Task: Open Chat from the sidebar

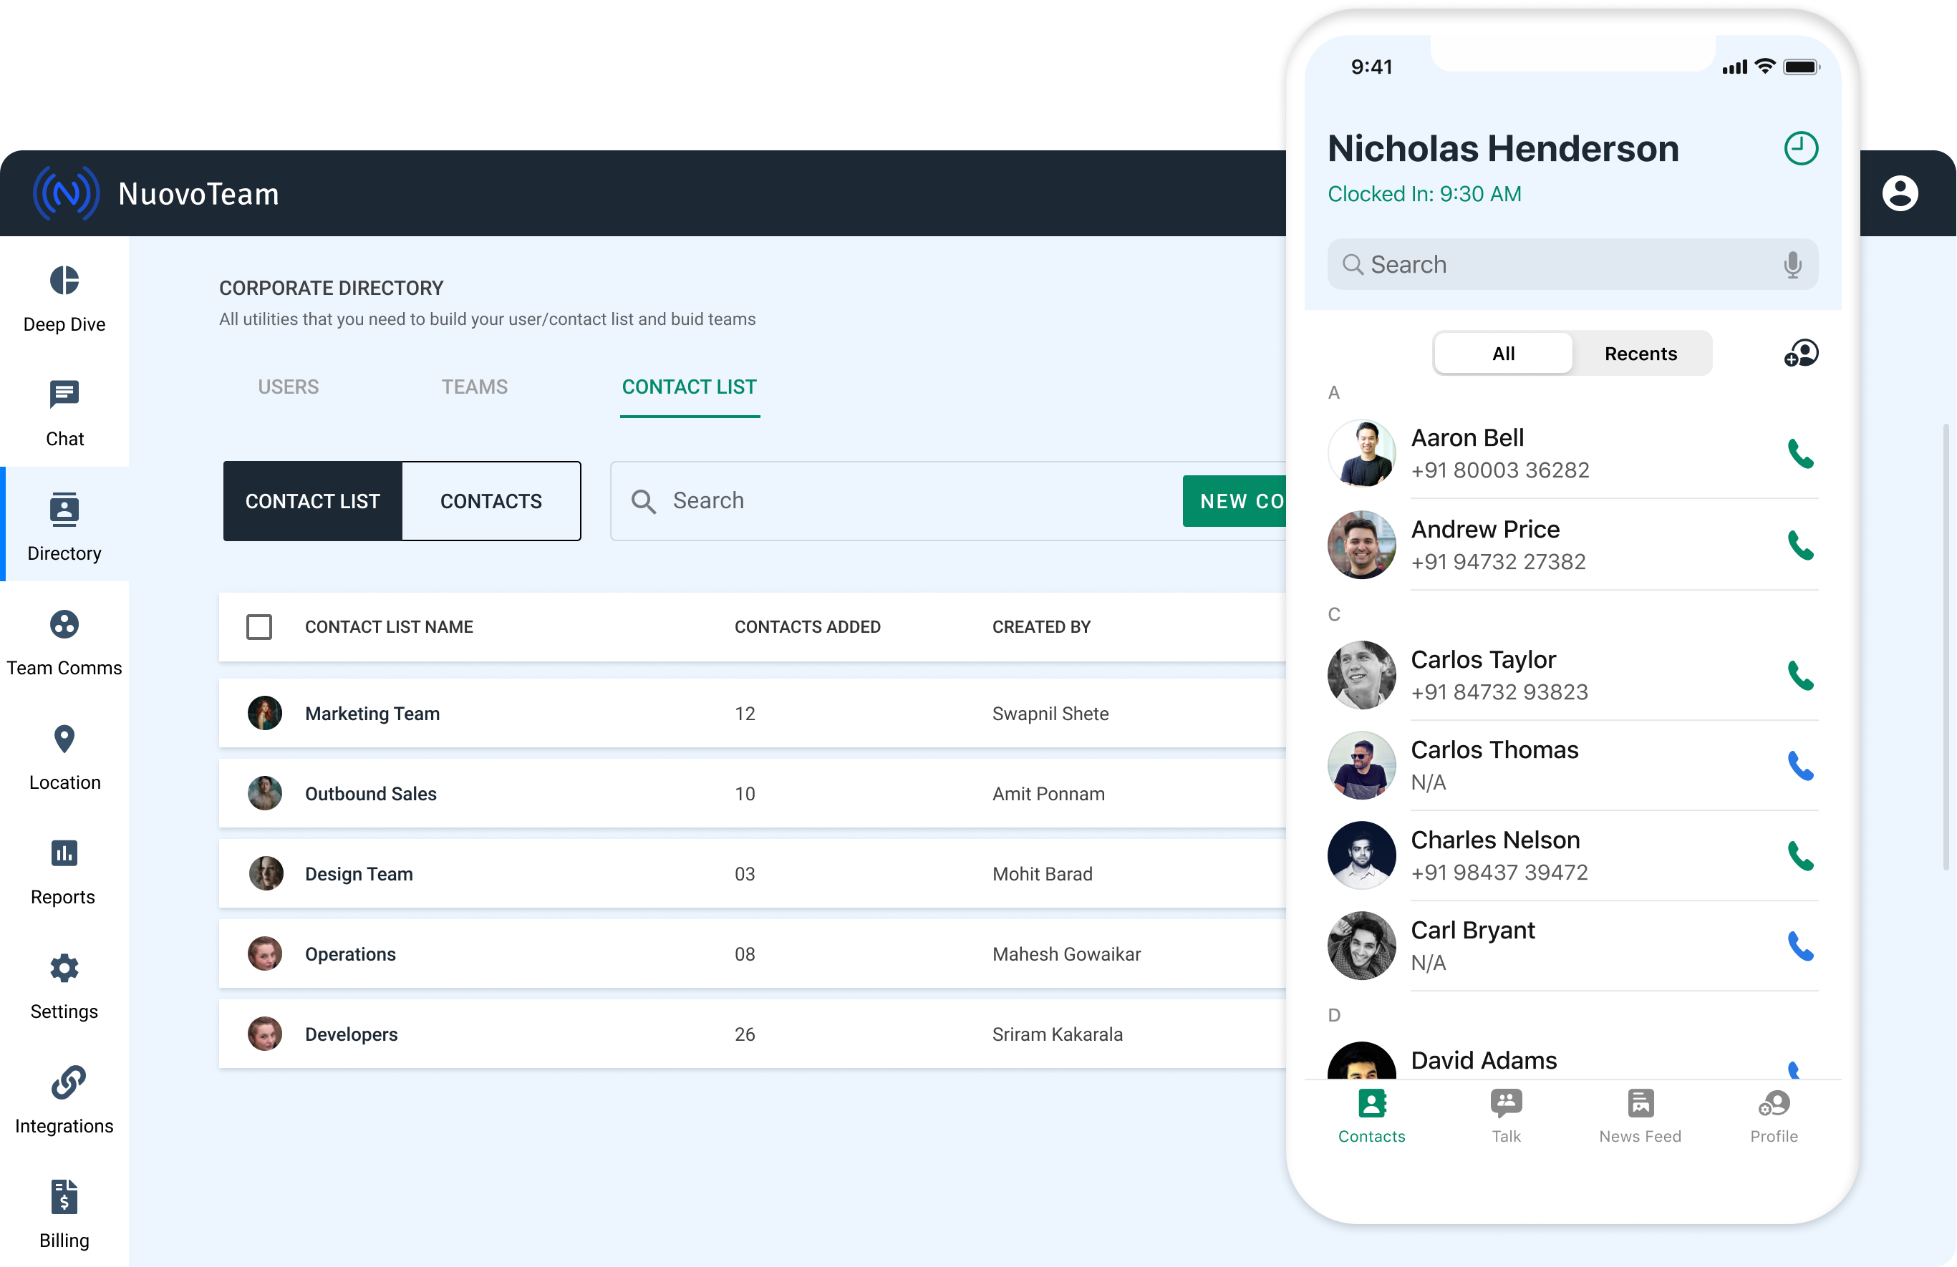Action: point(64,395)
